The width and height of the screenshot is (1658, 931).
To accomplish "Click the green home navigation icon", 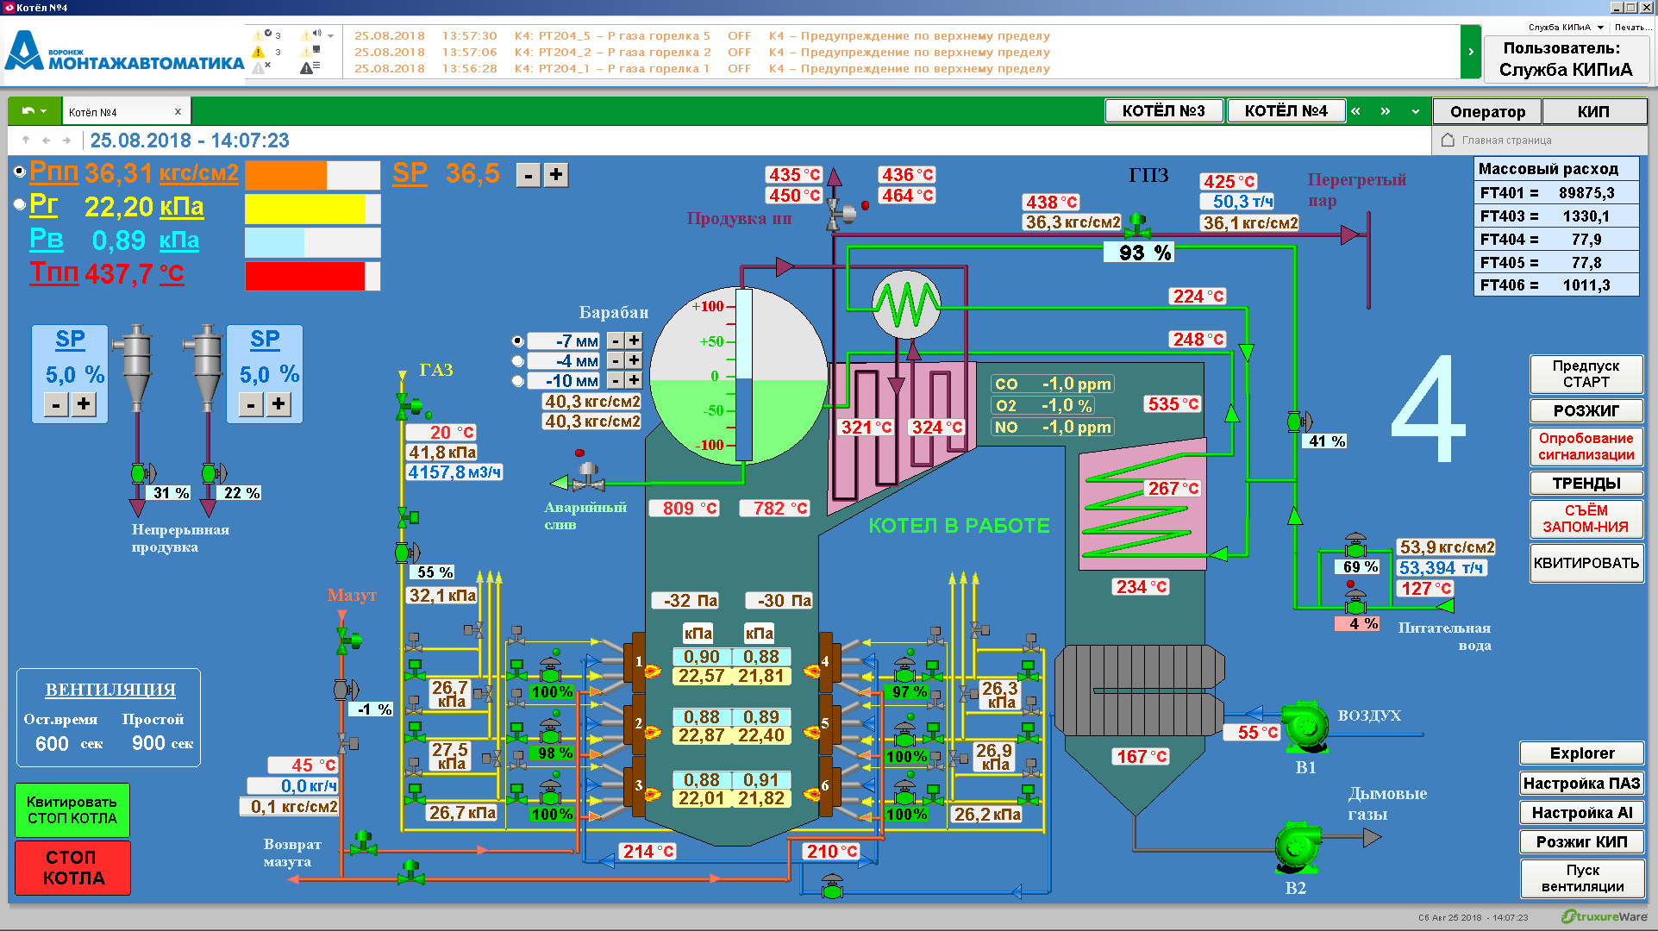I will coord(34,111).
